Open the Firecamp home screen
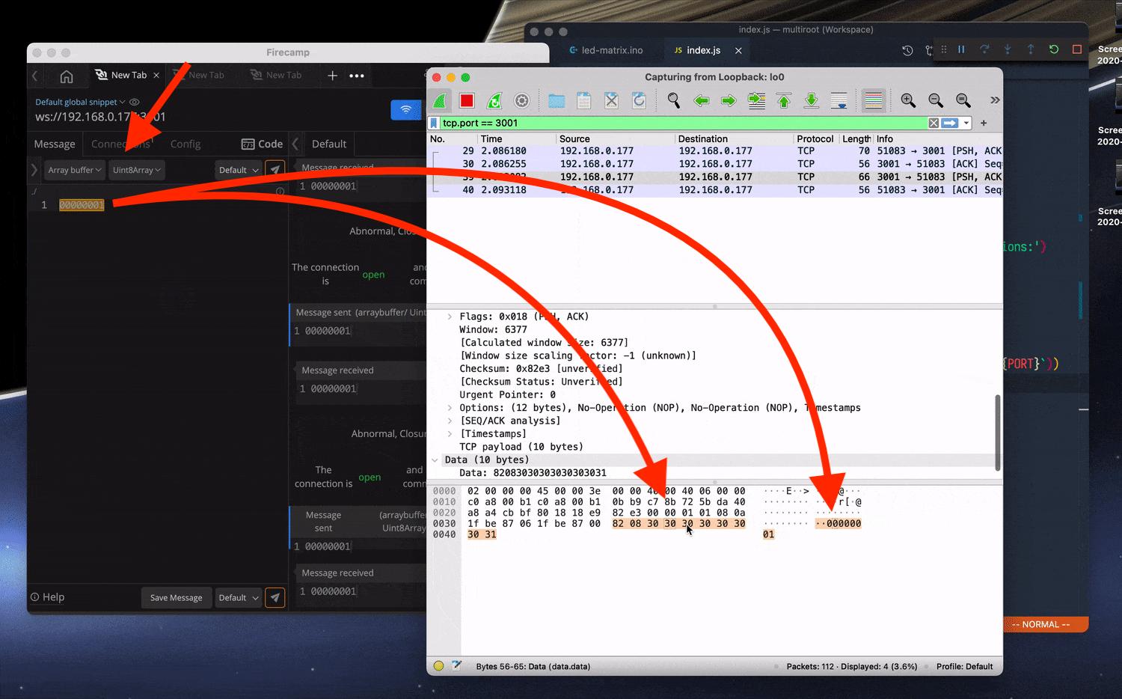The image size is (1122, 699). click(x=67, y=76)
